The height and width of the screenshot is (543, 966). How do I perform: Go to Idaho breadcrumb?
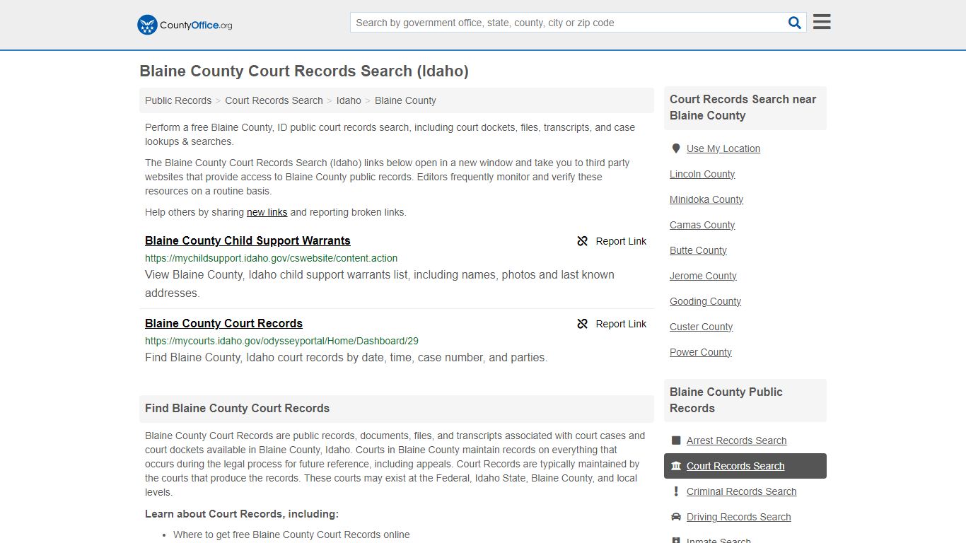[x=349, y=100]
